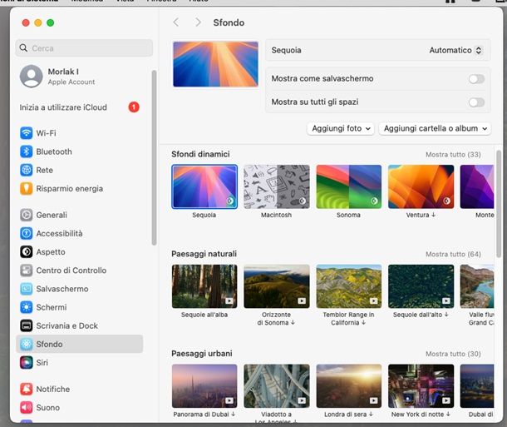Show all Paesaggi urbani (30)
The image size is (507, 427).
[x=453, y=354]
